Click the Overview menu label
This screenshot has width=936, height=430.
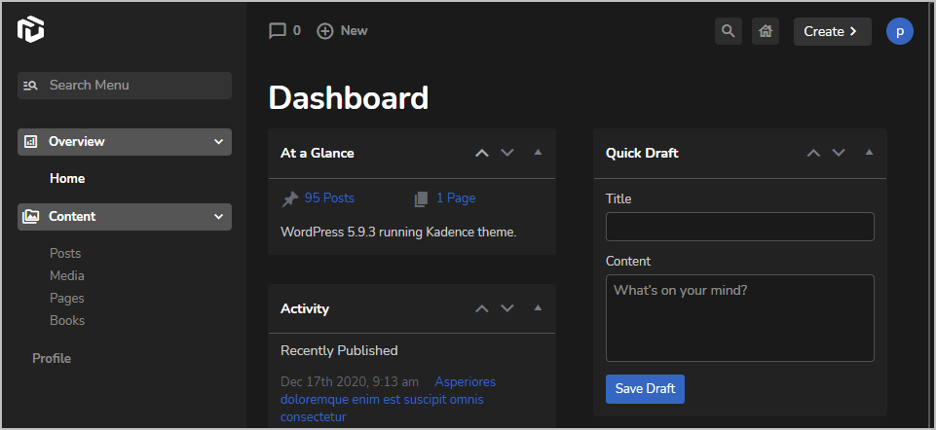76,142
